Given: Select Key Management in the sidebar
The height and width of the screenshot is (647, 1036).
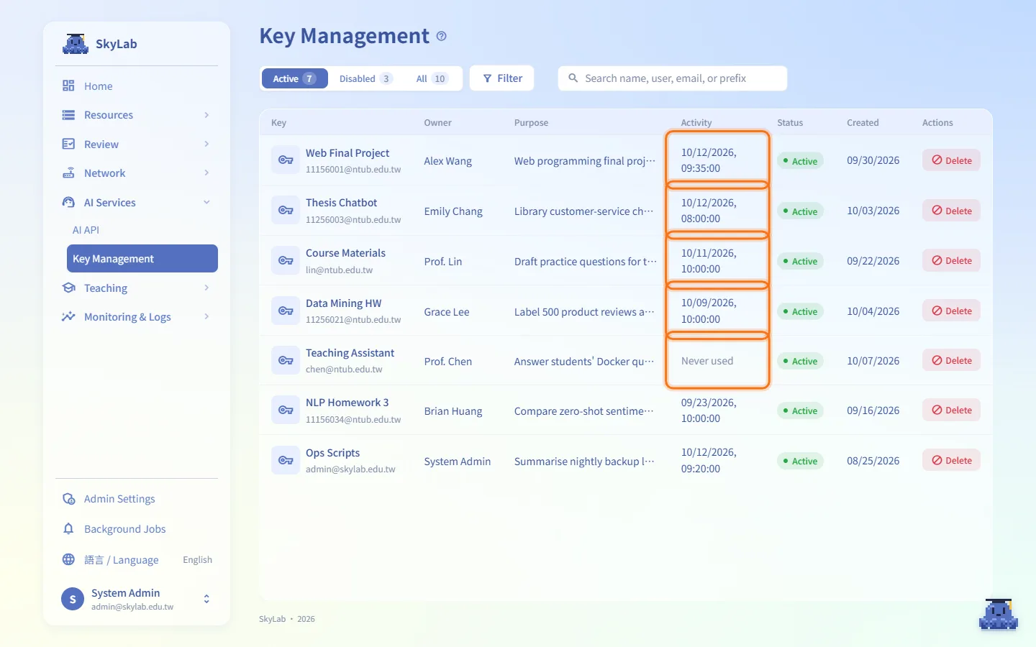Looking at the screenshot, I should tap(142, 259).
